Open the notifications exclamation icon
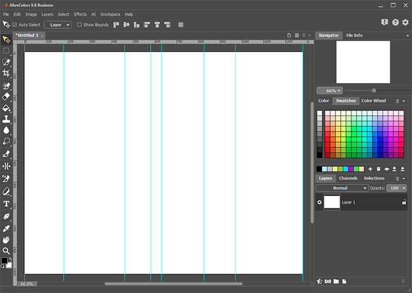This screenshot has width=412, height=293. [x=384, y=22]
